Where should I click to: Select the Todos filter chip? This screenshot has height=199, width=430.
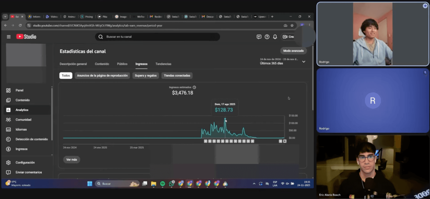(66, 76)
